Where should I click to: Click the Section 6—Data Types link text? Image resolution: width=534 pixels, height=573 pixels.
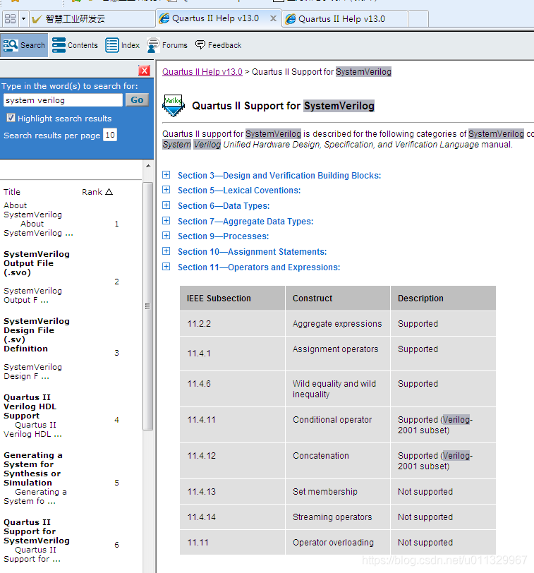tap(224, 206)
